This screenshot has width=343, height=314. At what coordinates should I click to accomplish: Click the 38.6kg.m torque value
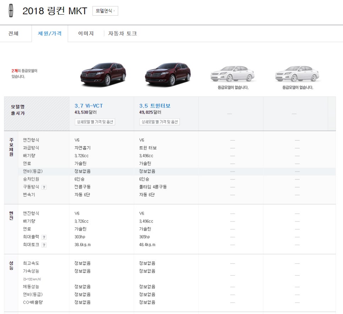pos(83,245)
